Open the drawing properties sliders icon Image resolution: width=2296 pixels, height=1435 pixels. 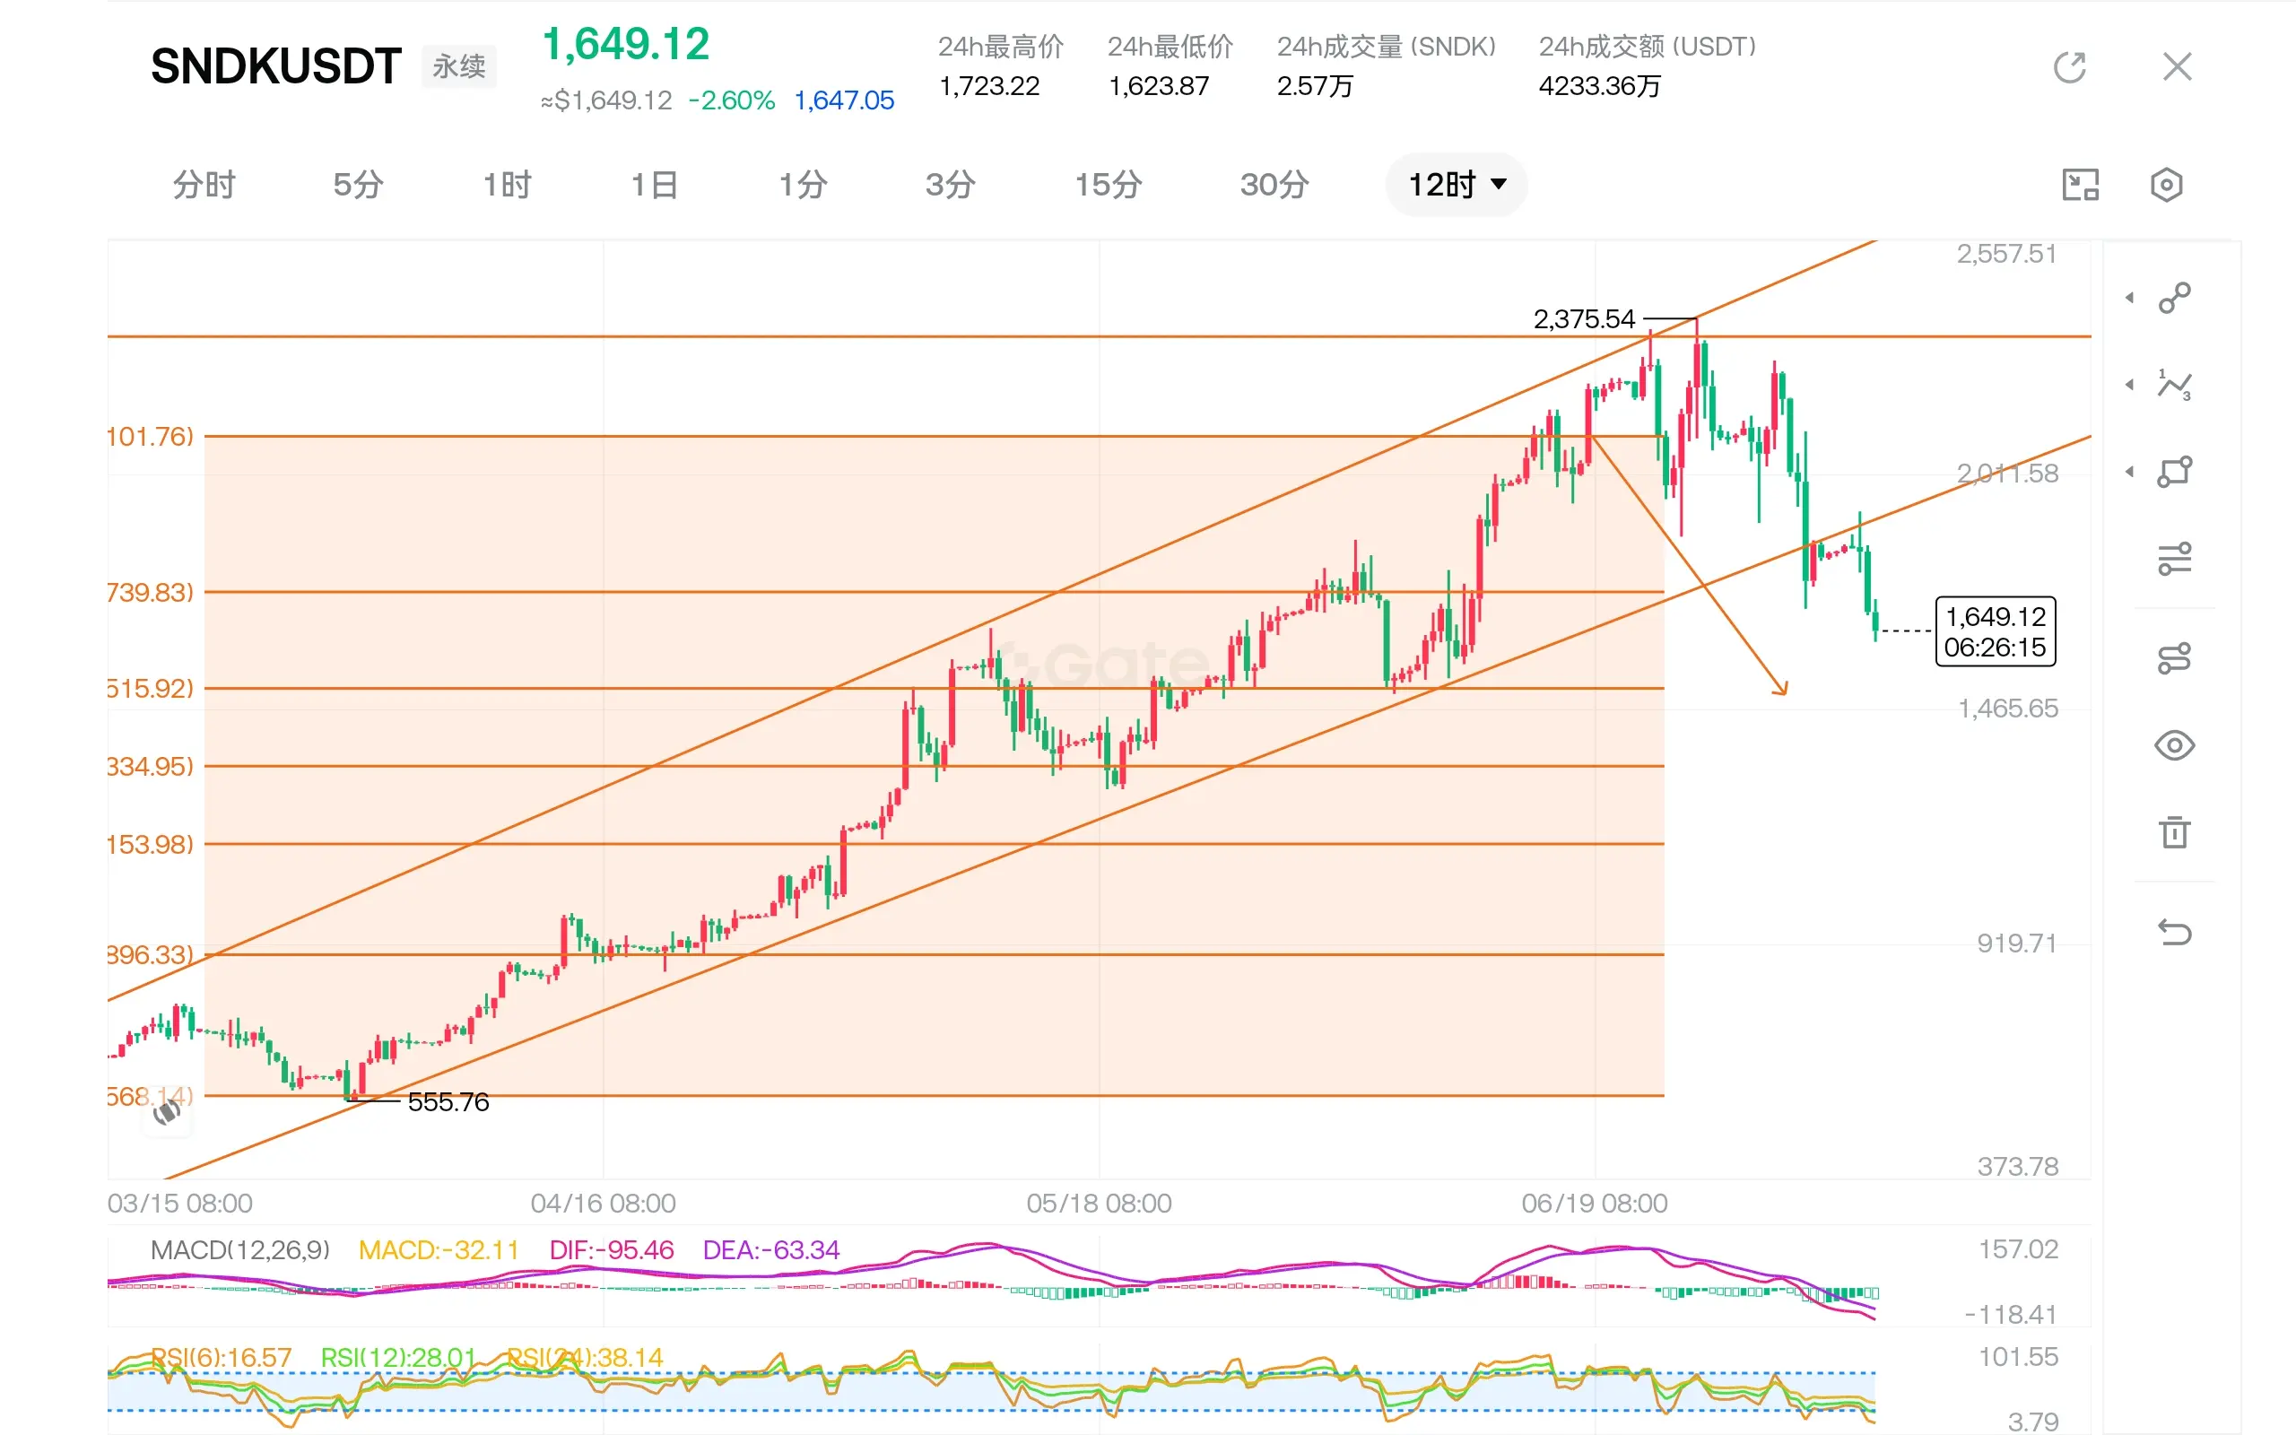[x=2174, y=558]
